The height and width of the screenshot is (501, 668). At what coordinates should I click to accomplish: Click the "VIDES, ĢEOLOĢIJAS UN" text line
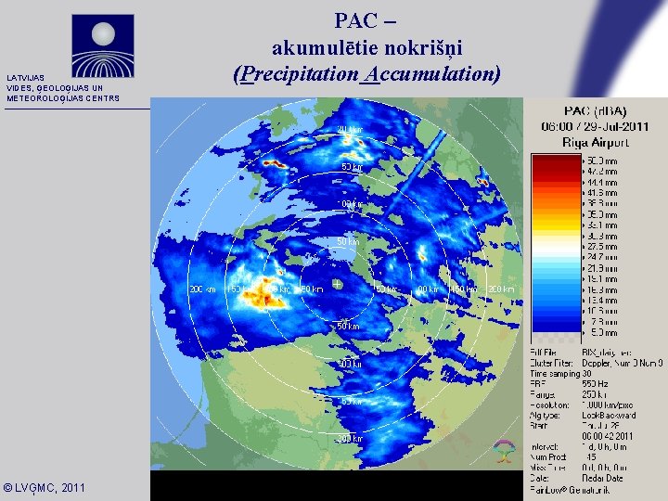click(55, 88)
